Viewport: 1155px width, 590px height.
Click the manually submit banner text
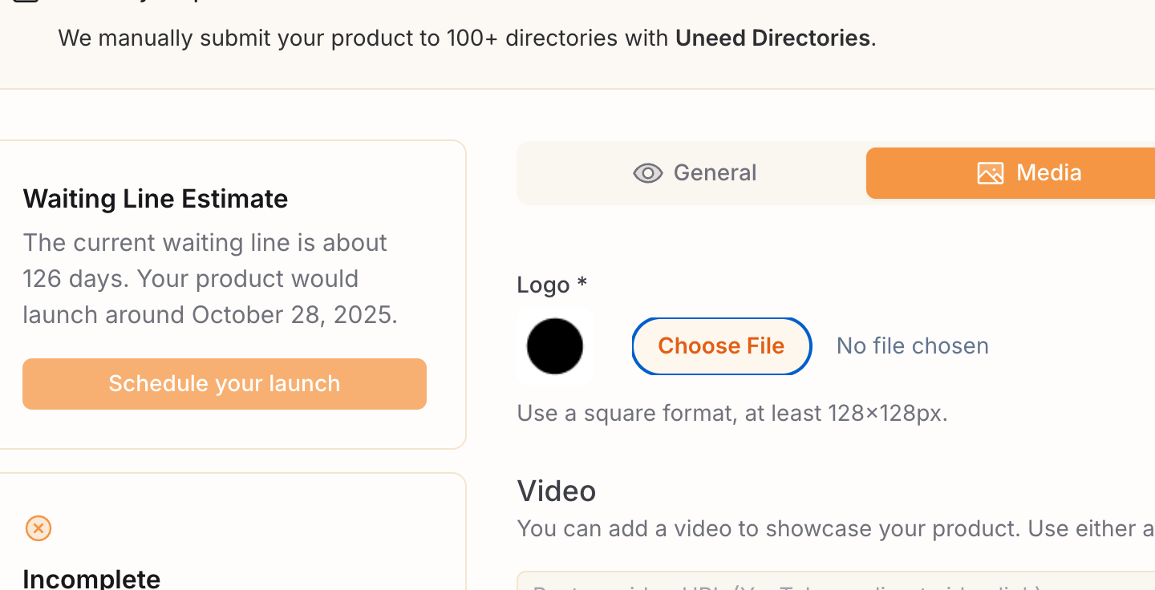(467, 38)
